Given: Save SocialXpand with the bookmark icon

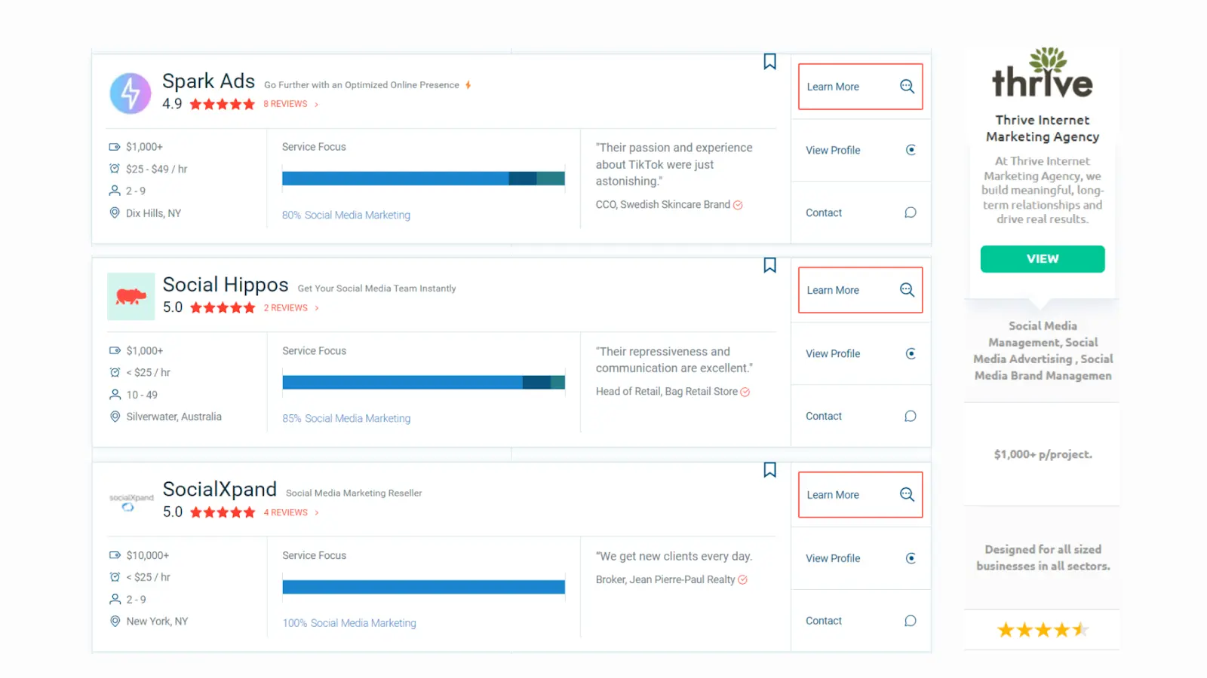Looking at the screenshot, I should coord(769,470).
